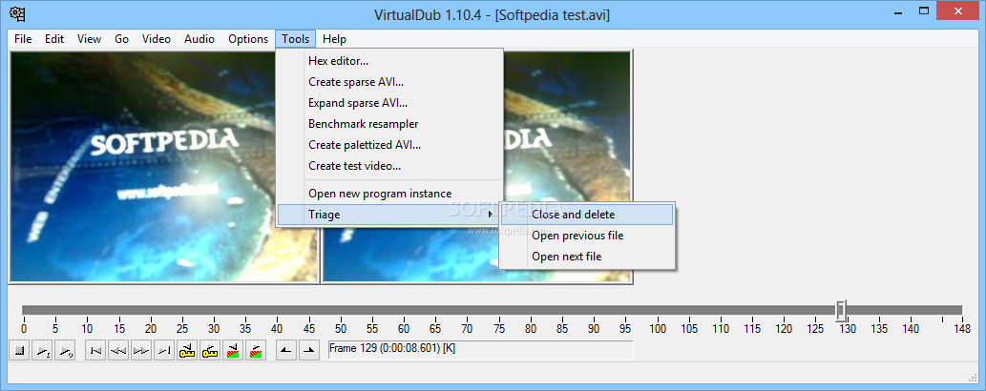This screenshot has height=391, width=986.
Task: Jump to the end of the video
Action: (164, 351)
